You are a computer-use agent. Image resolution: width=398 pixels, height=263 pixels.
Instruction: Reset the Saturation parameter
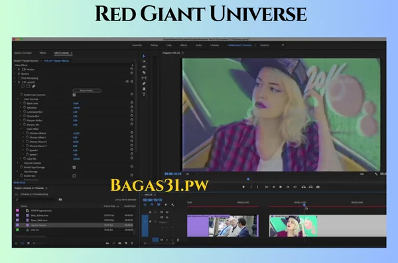[132, 107]
